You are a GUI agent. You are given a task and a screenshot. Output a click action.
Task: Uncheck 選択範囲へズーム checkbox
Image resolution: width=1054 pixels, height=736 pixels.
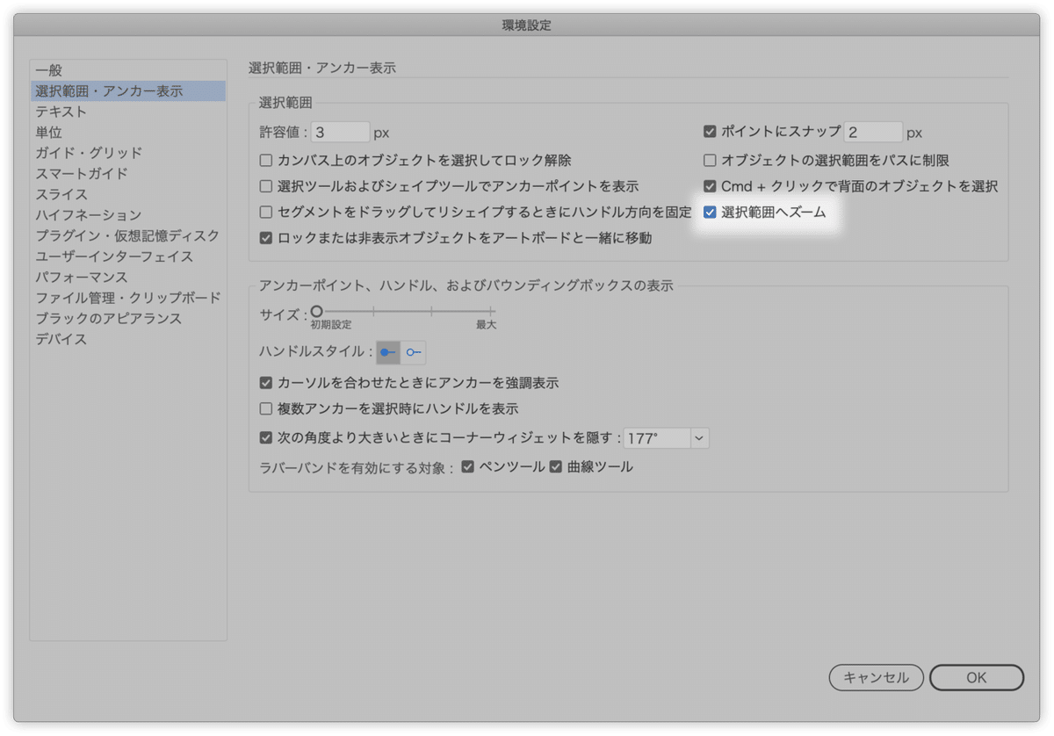click(710, 212)
